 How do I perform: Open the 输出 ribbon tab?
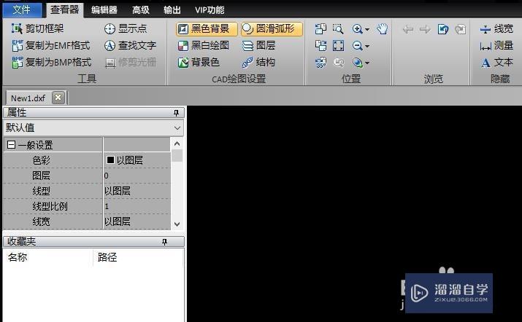(x=172, y=10)
